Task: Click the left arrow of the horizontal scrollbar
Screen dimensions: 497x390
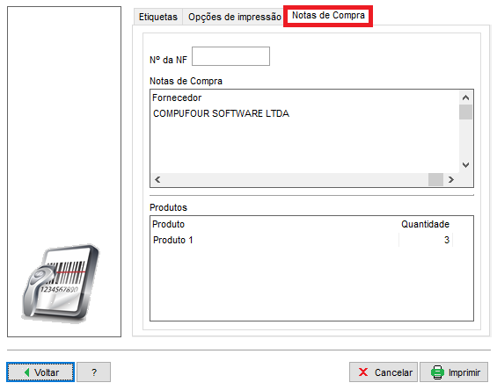Action: click(x=157, y=179)
